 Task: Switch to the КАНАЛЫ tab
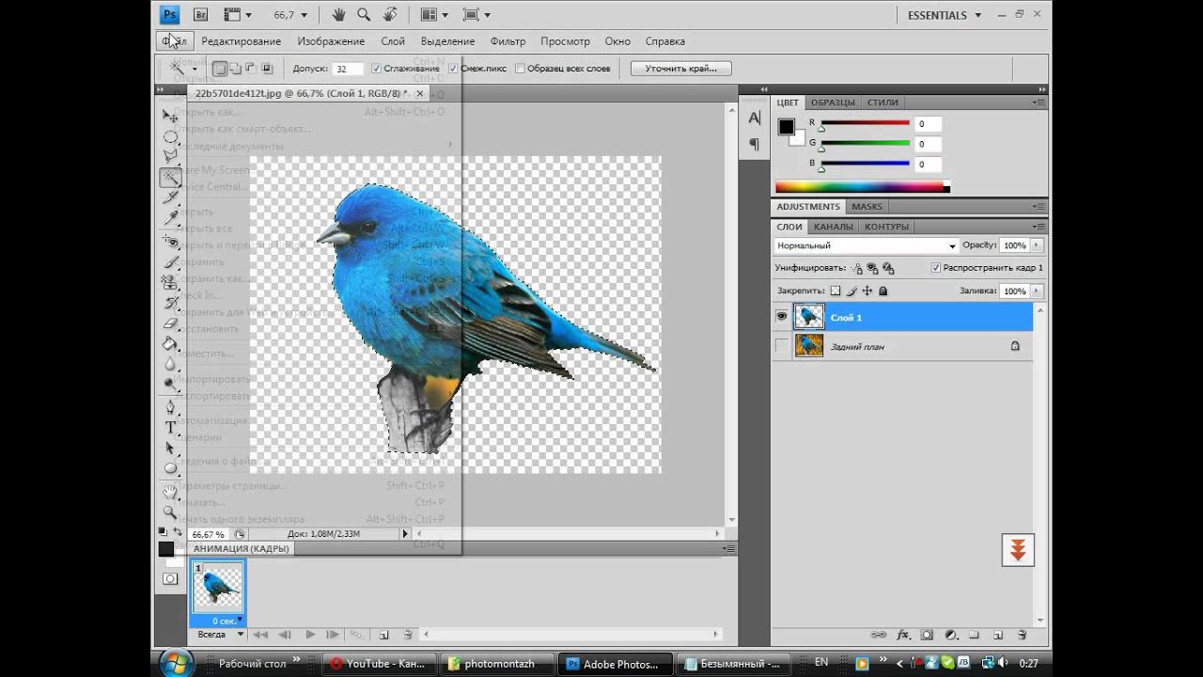pos(834,227)
